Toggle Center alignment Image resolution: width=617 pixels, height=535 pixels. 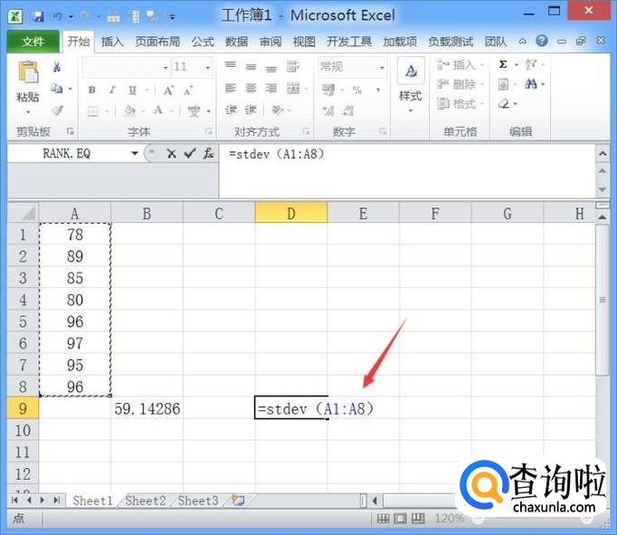pyautogui.click(x=251, y=89)
